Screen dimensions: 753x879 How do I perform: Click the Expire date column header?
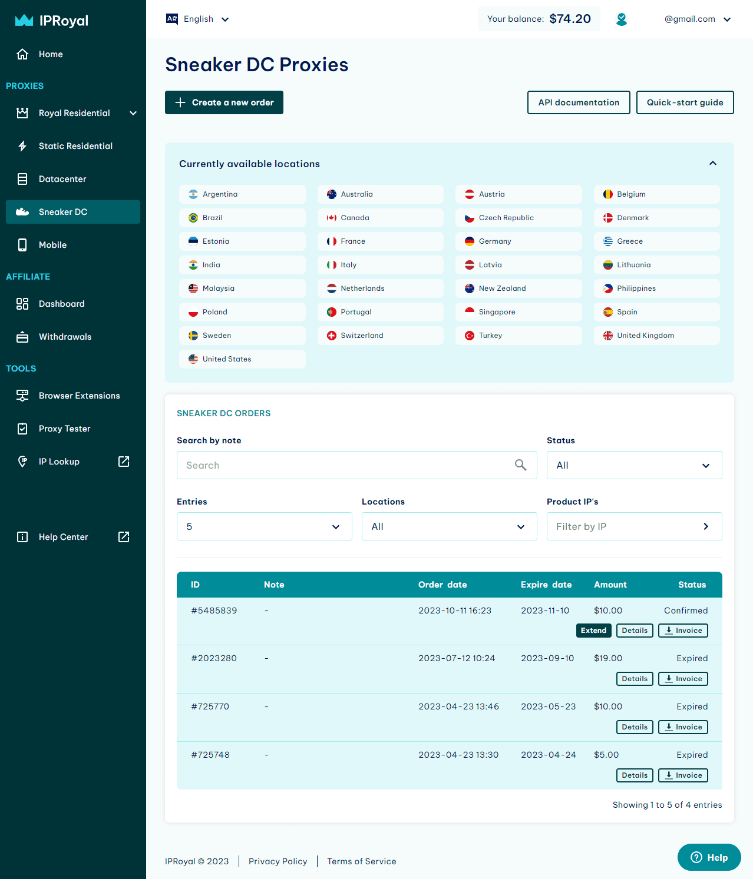(546, 585)
